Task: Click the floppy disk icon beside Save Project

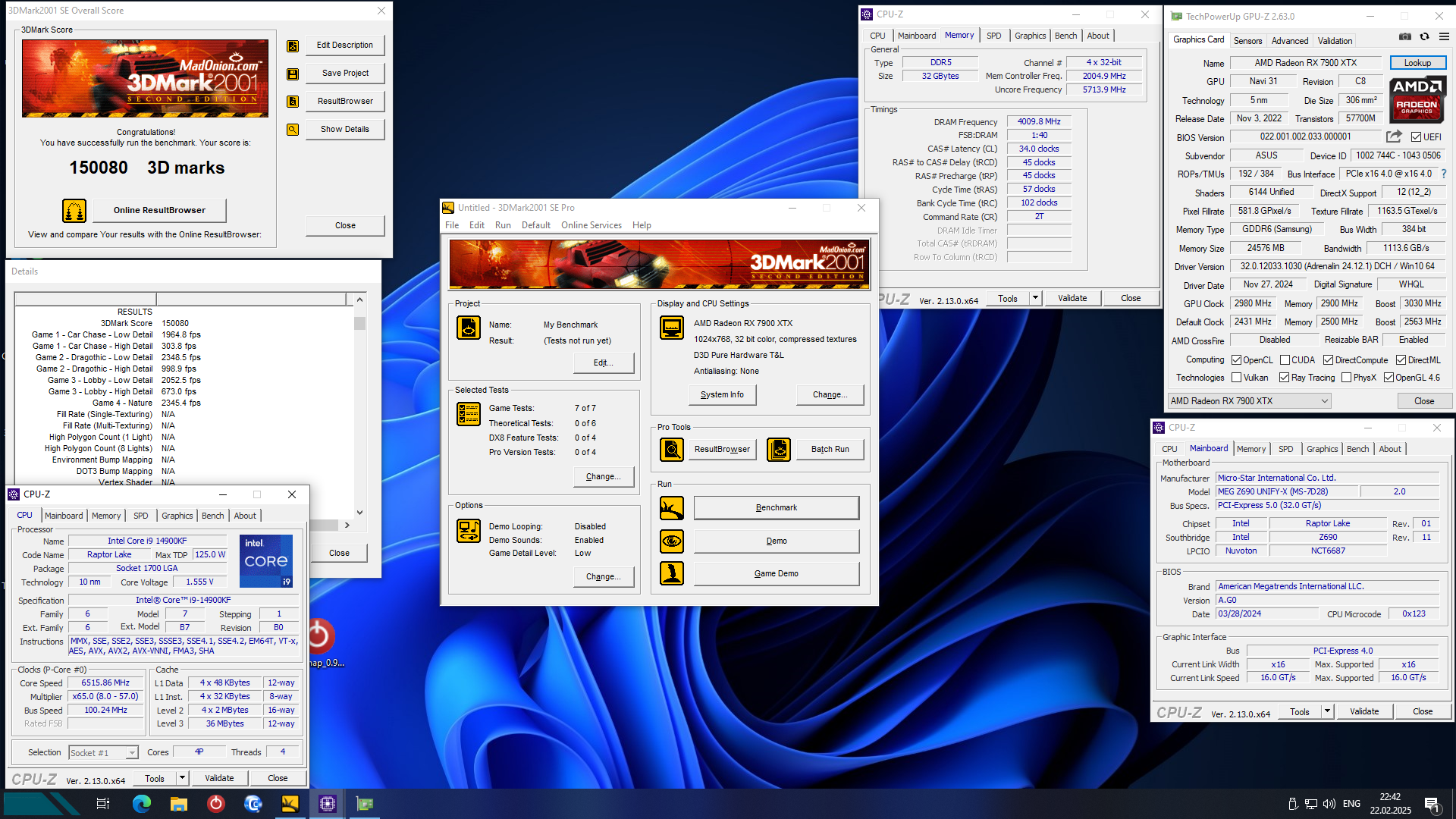Action: [x=293, y=74]
